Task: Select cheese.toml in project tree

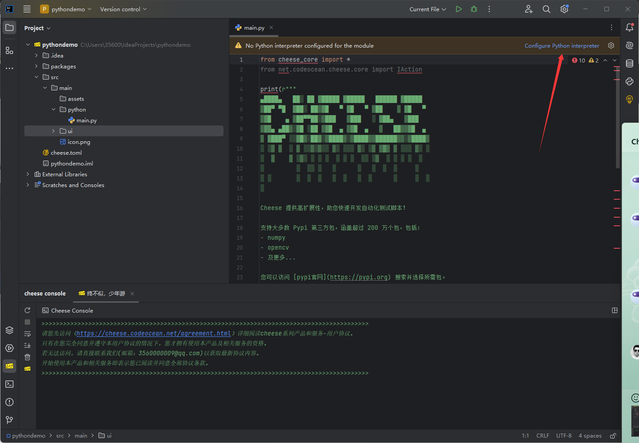Action: 62,152
